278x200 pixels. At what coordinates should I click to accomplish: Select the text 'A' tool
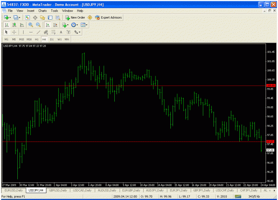61,32
